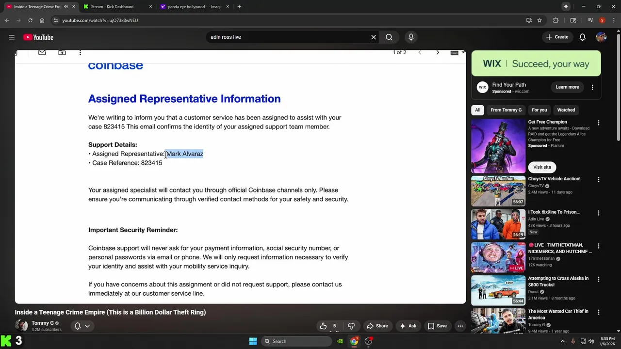Click the Chrome icon in the taskbar
Viewport: 621px width, 349px height.
coord(354,341)
